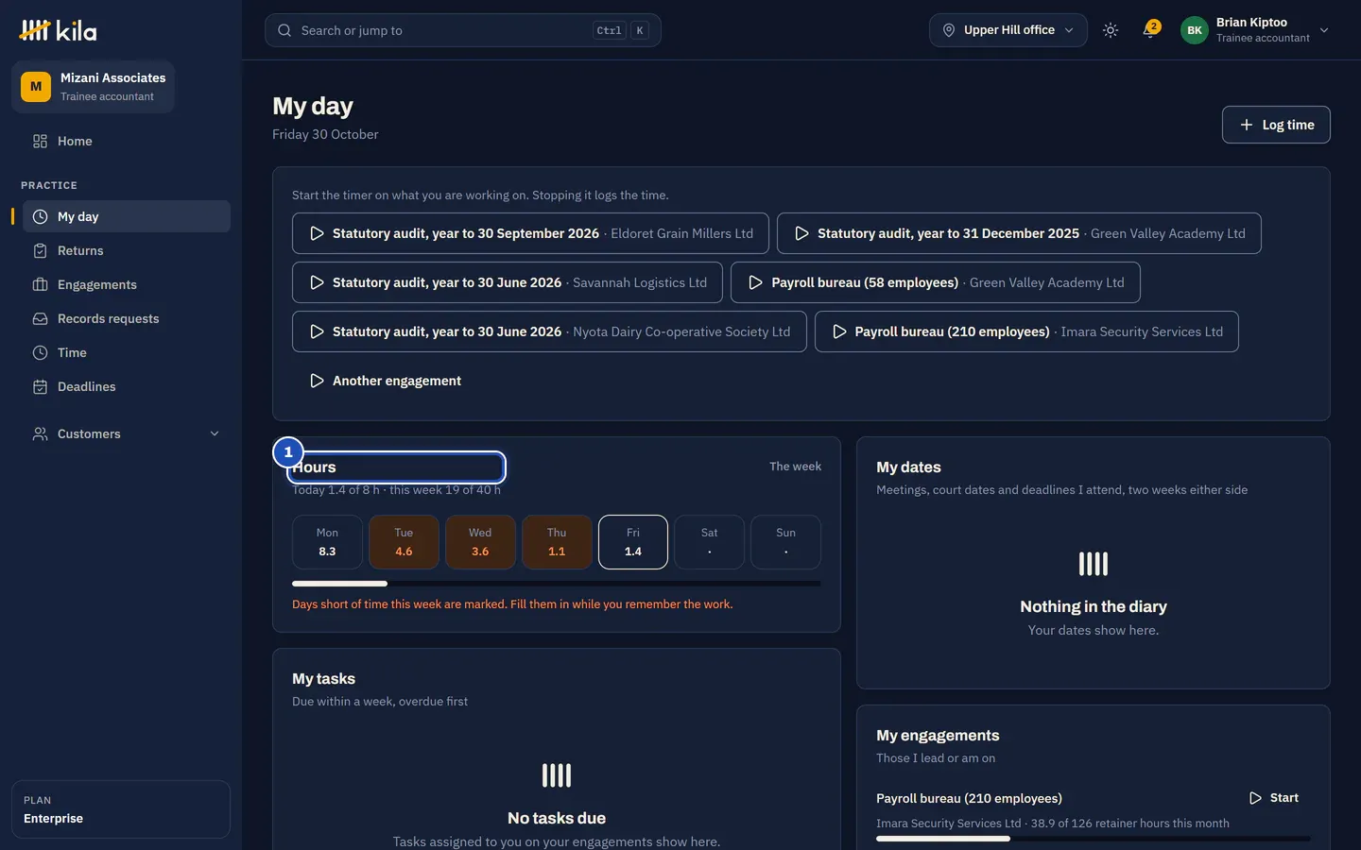
Task: Open the Brian Kiptoo account menu chevron
Action: coord(1324,30)
